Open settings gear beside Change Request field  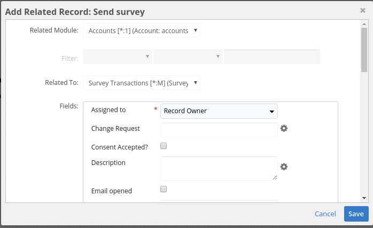pyautogui.click(x=284, y=129)
